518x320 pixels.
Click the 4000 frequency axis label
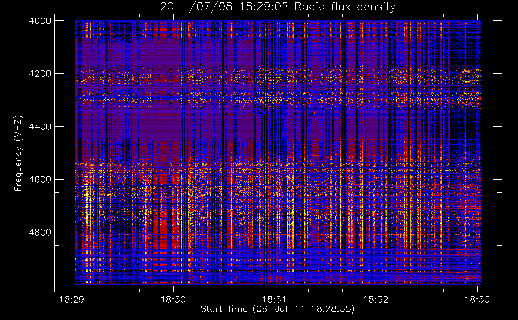40,21
